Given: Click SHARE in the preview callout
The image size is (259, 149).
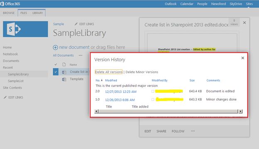Looking at the screenshot, I should coord(161,131).
